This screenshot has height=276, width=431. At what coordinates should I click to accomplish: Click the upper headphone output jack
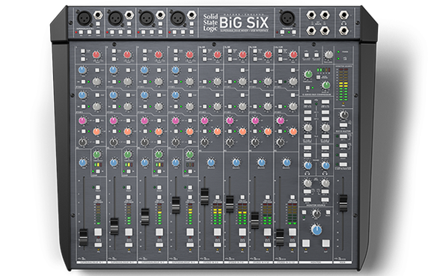pyautogui.click(x=343, y=15)
